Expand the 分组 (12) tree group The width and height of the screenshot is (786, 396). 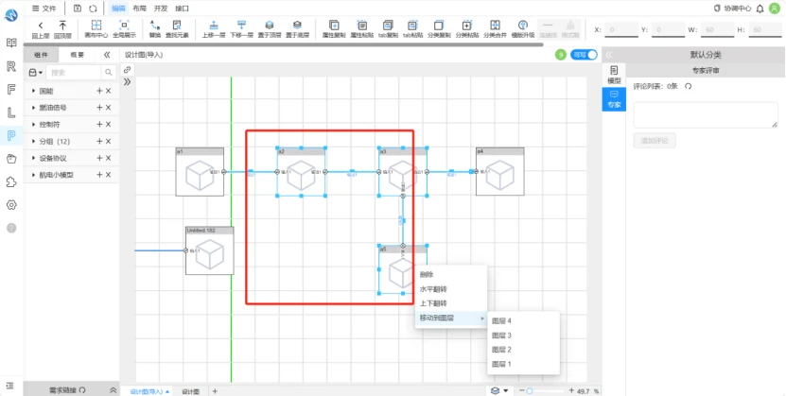34,141
